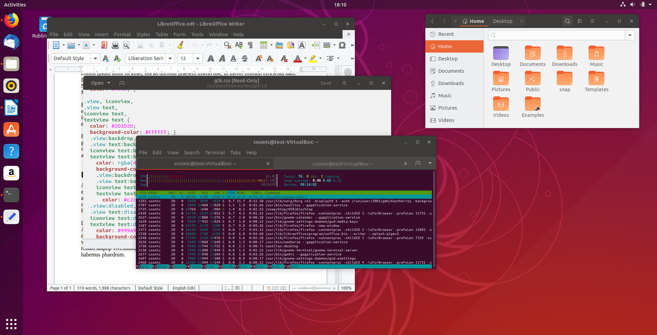Open Find & Replace from the toolbar

[x=228, y=45]
